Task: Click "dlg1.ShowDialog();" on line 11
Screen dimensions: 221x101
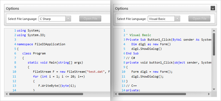Action: click(147, 76)
